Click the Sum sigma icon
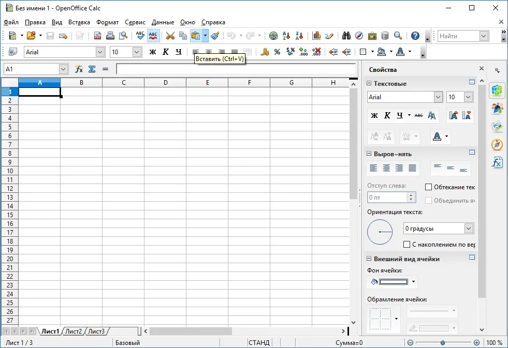508x348 pixels. click(x=92, y=69)
